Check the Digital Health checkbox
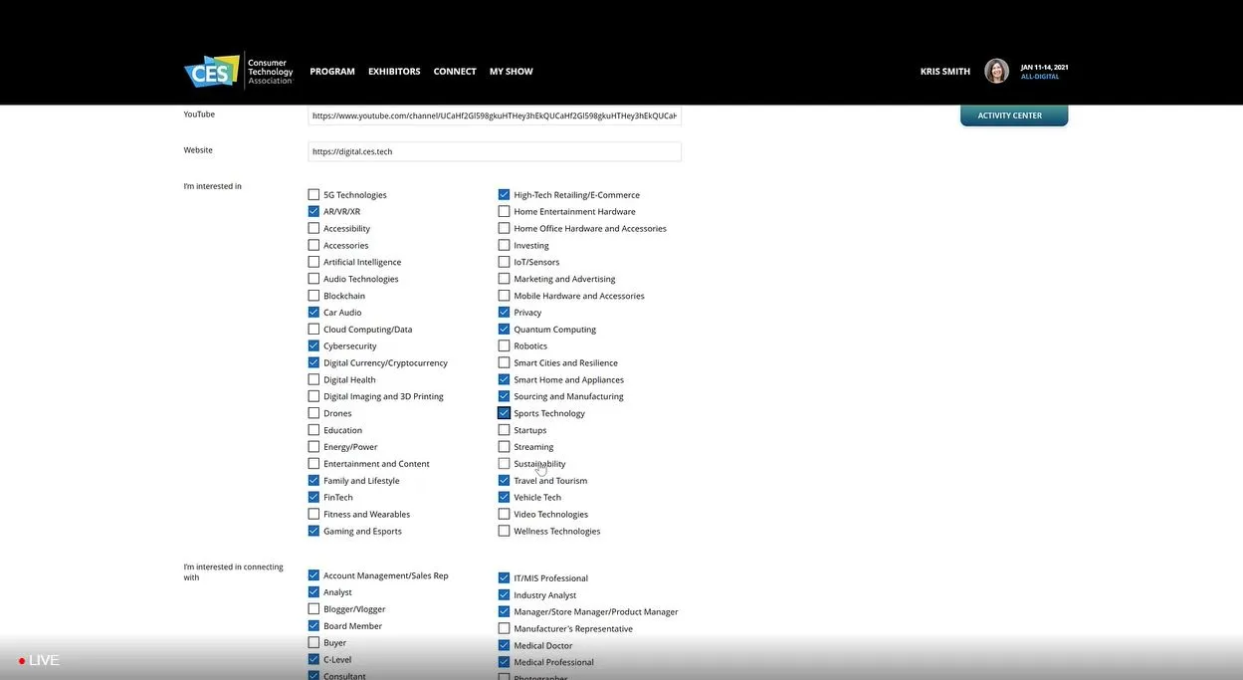This screenshot has width=1243, height=680. [313, 379]
